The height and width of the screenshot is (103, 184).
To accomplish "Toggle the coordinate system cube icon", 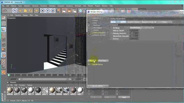I will pyautogui.click(x=58, y=11).
